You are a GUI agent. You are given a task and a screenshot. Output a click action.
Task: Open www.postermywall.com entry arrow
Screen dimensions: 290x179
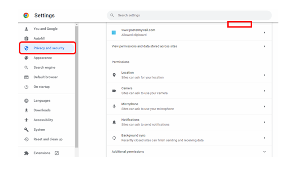(x=264, y=33)
